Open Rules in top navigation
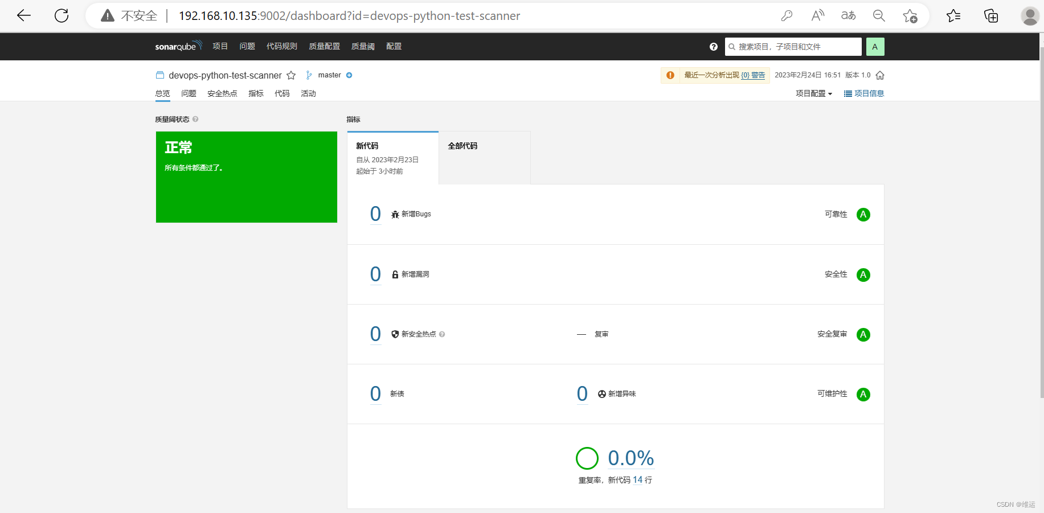The image size is (1044, 513). tap(282, 47)
